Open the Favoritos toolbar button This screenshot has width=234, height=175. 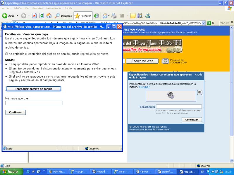point(83,16)
